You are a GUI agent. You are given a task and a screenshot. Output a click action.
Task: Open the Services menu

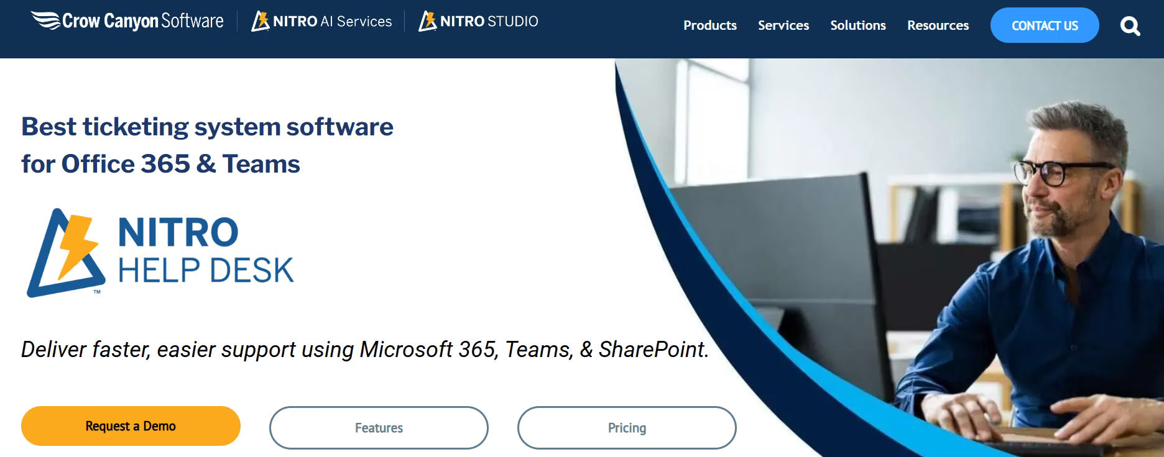(783, 25)
